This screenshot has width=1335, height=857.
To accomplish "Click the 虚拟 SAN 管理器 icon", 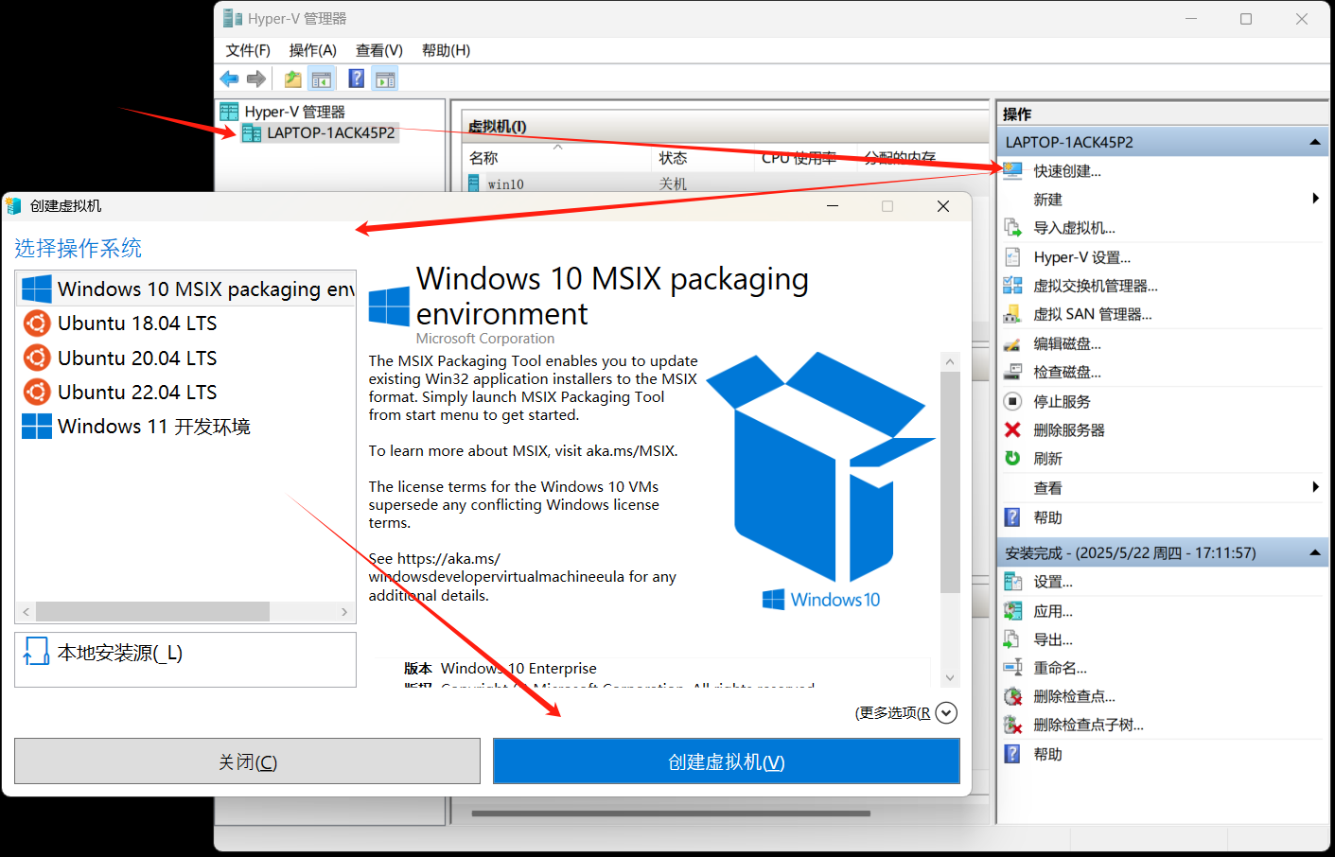I will (1012, 314).
